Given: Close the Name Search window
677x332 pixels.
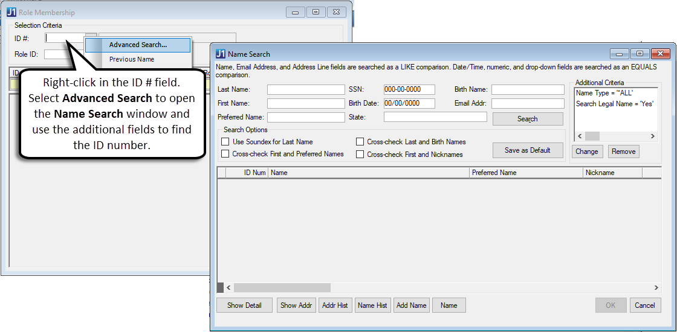Looking at the screenshot, I should click(x=661, y=54).
